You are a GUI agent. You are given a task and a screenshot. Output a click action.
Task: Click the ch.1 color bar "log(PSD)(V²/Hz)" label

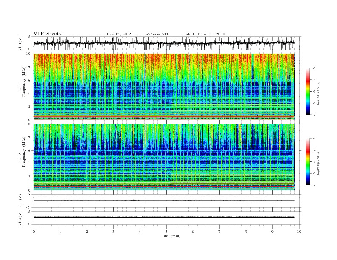pos(318,93)
